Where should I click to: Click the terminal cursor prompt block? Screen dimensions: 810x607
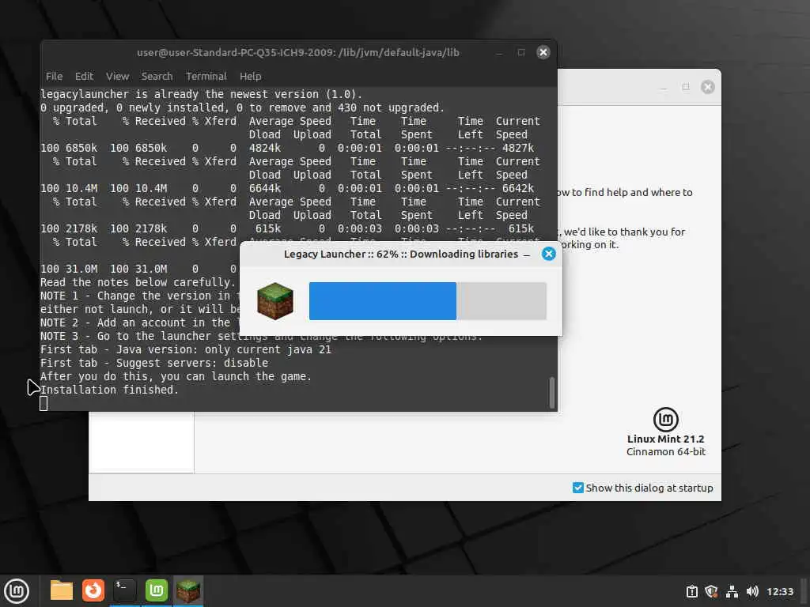pyautogui.click(x=44, y=404)
